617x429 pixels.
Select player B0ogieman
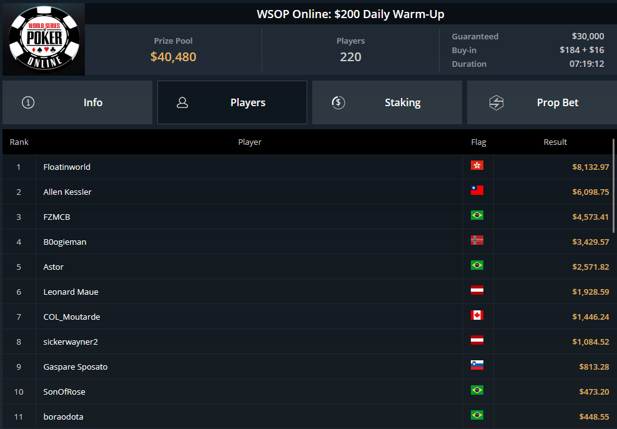coord(65,242)
